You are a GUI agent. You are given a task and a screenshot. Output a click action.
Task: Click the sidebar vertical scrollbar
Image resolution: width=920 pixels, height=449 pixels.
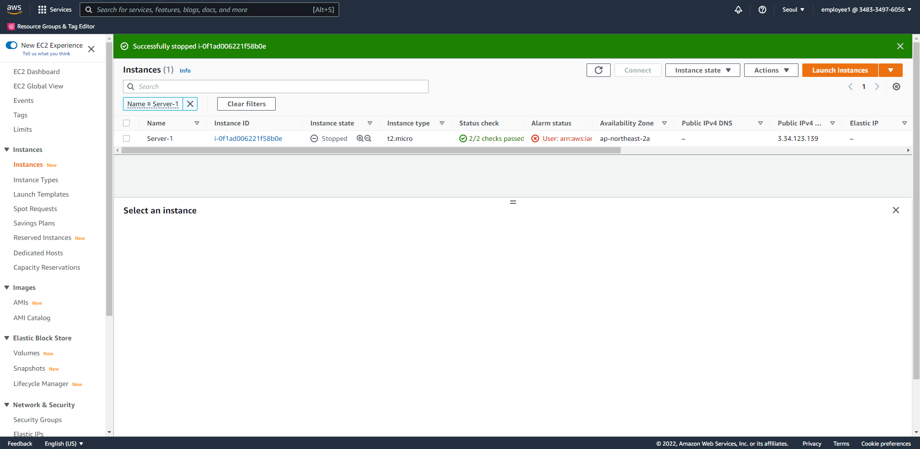(x=109, y=179)
